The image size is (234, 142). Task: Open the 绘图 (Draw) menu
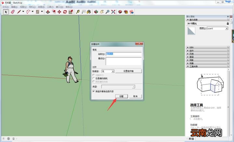click(41, 7)
